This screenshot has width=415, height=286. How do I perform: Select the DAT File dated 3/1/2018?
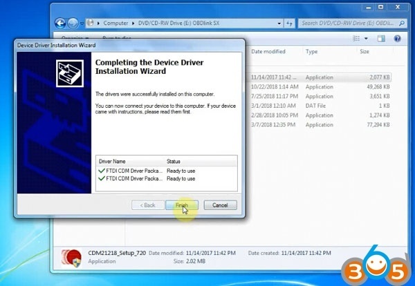[x=320, y=106]
